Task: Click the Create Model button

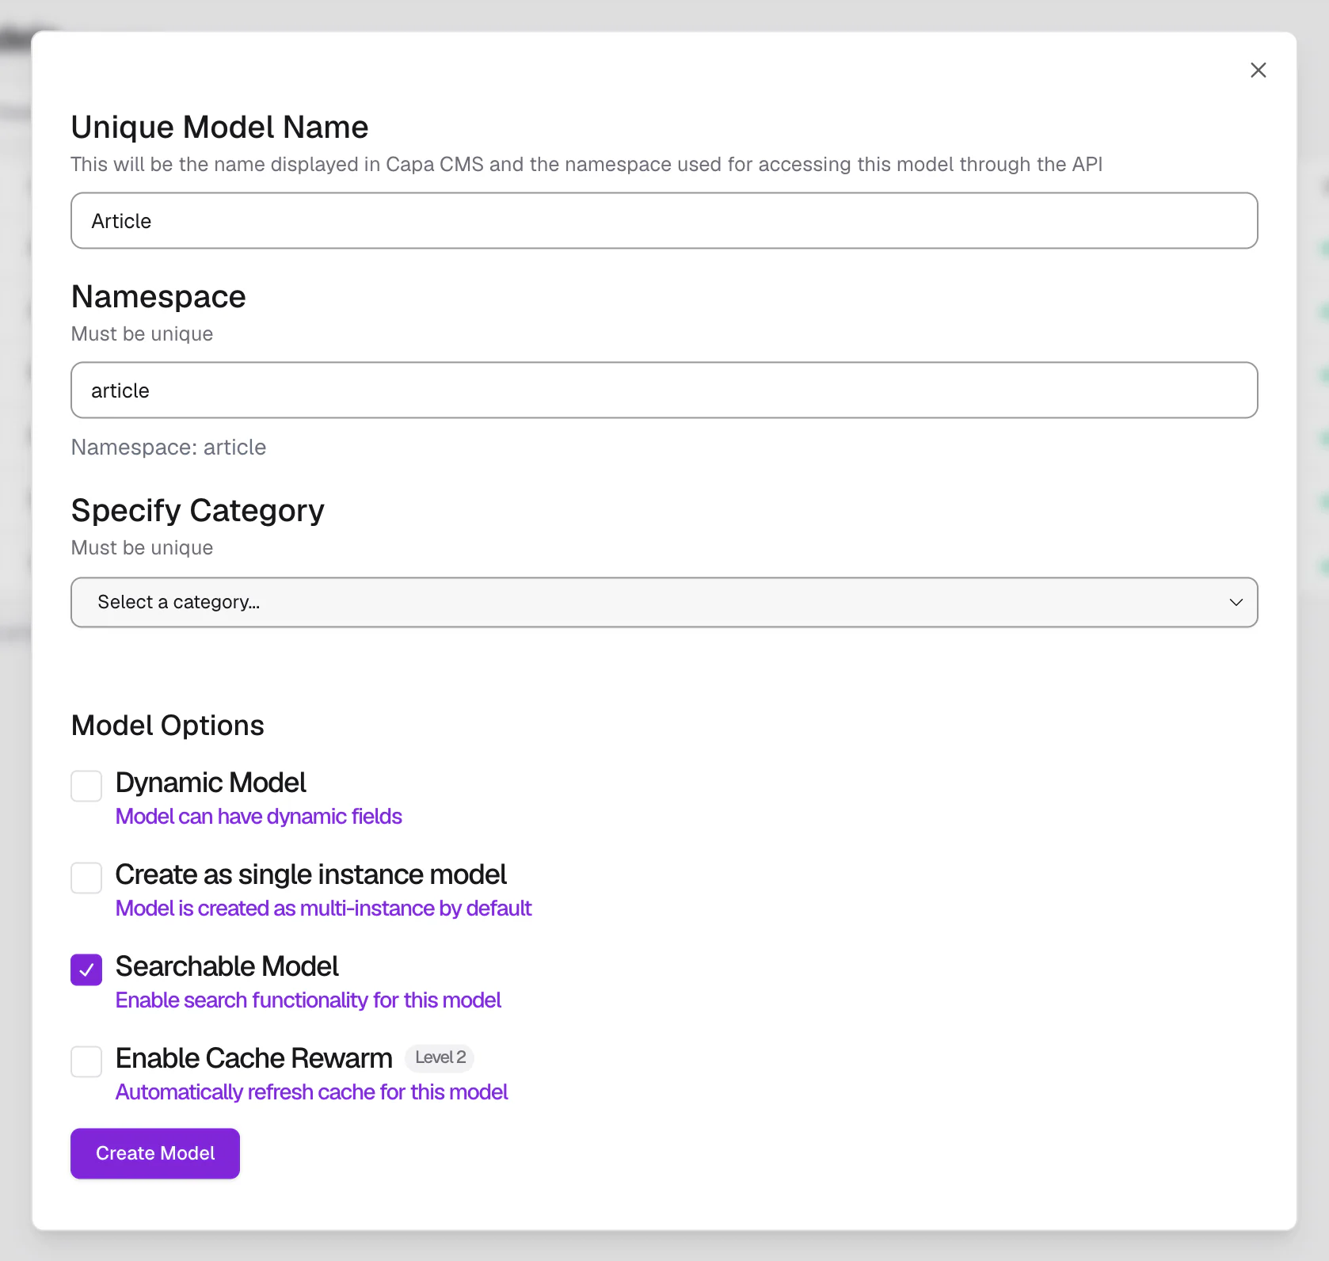Action: click(x=155, y=1153)
